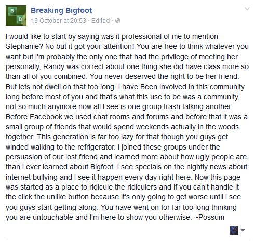The image size is (255, 242).
Task: Open the commenting identity dropdown arrow
Action: click(x=243, y=230)
